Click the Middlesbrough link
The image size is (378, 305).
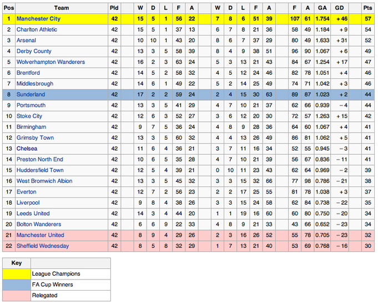point(35,84)
